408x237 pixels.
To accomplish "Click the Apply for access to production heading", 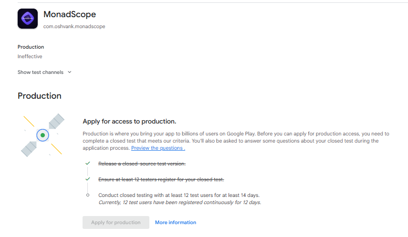I will coord(129,122).
